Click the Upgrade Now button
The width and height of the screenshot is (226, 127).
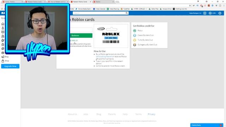[x=10, y=66]
